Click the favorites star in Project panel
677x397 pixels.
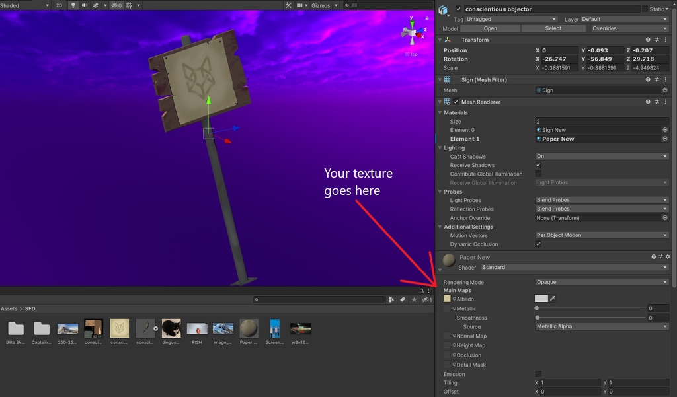pyautogui.click(x=414, y=299)
